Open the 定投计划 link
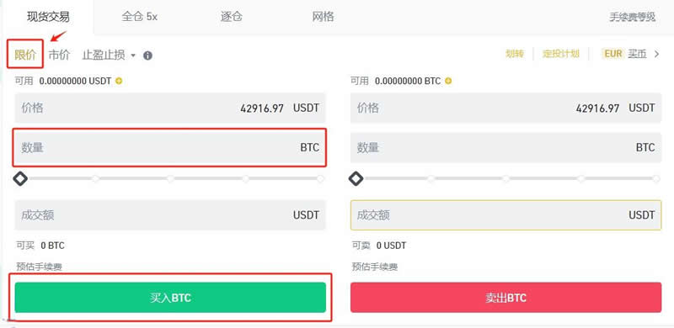Image resolution: width=674 pixels, height=328 pixels. (x=561, y=54)
